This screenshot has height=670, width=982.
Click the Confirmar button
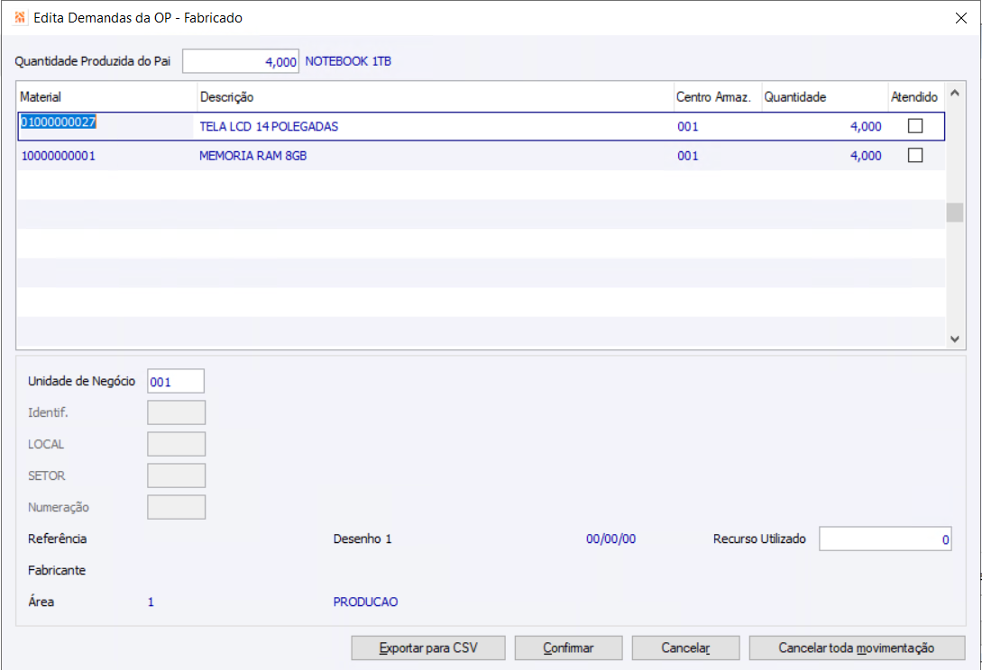(x=568, y=648)
